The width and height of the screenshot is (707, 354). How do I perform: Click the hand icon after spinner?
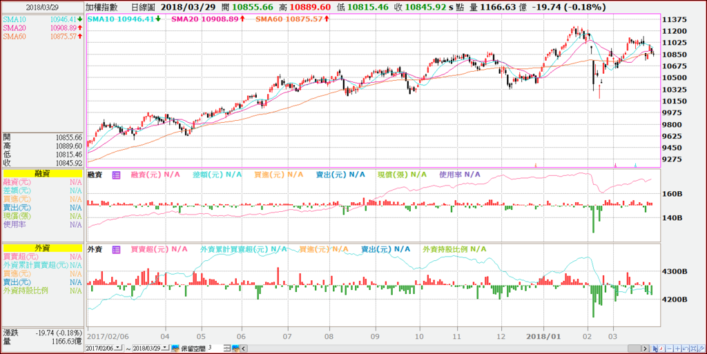(x=236, y=348)
